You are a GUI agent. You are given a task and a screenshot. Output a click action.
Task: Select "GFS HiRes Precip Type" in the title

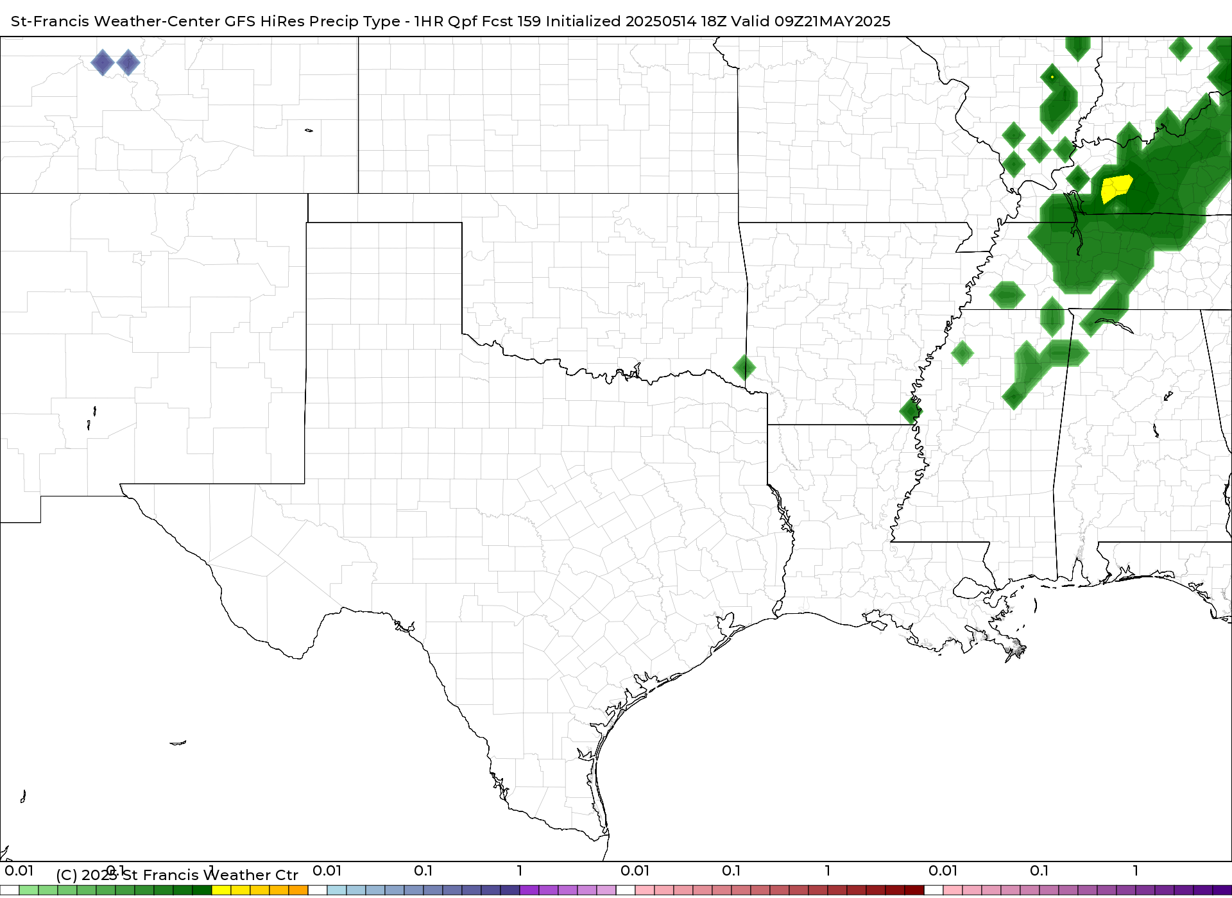point(312,21)
